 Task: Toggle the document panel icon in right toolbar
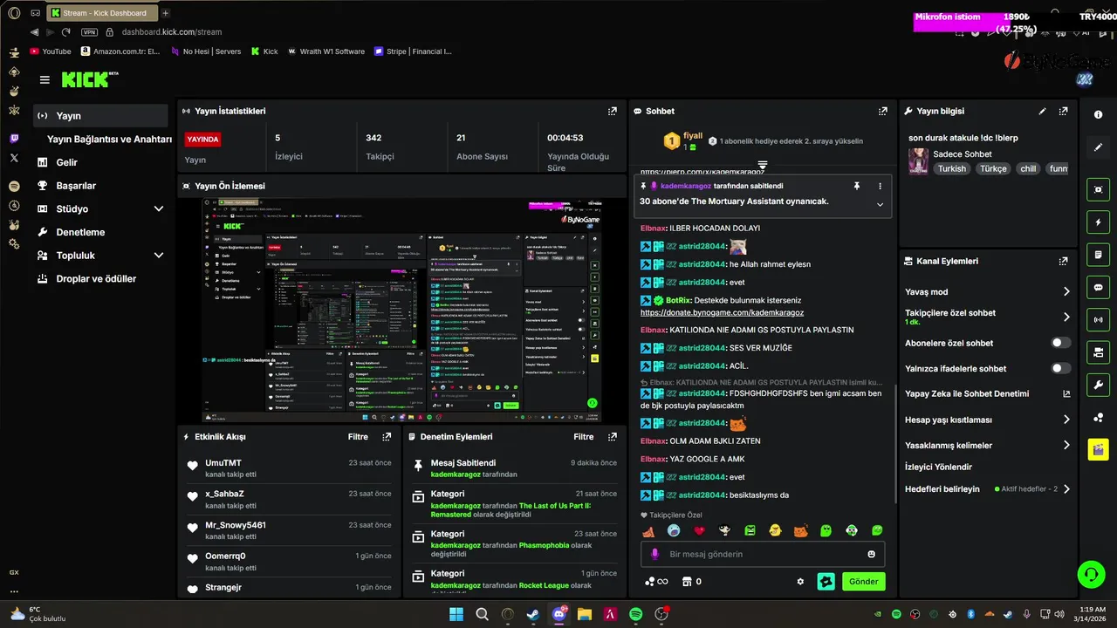(x=1098, y=255)
